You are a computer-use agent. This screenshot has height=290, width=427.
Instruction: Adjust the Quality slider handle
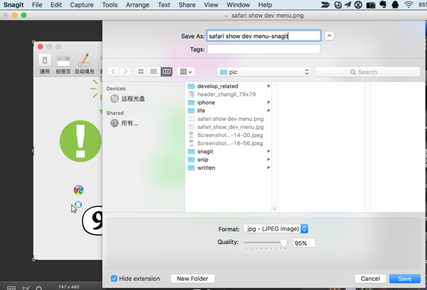click(x=284, y=243)
